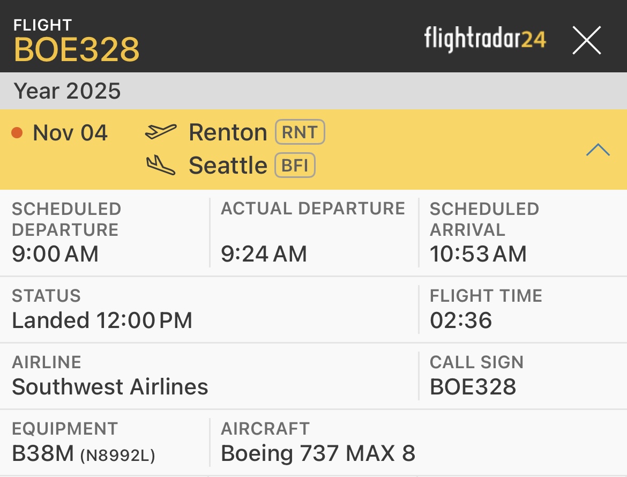Select the RNT airport code badge
627x477 pixels.
300,132
